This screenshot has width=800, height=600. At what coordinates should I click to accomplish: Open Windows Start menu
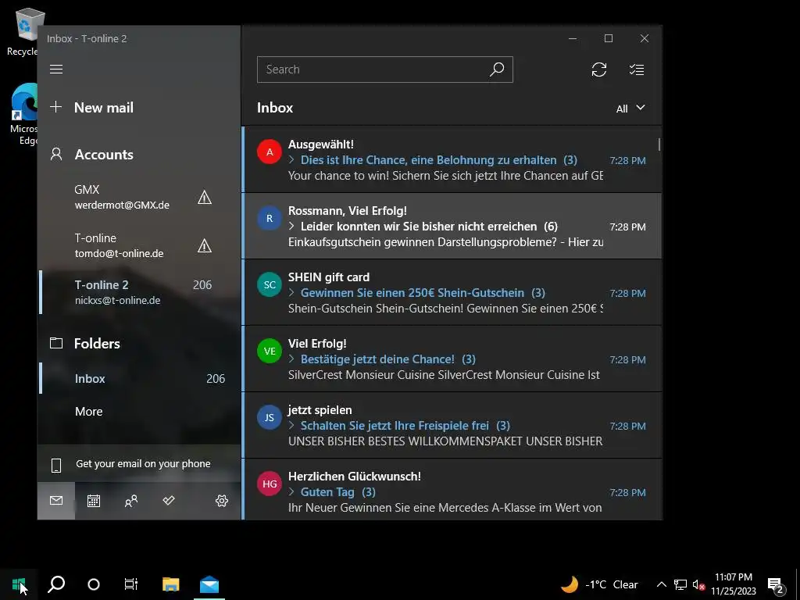(19, 584)
